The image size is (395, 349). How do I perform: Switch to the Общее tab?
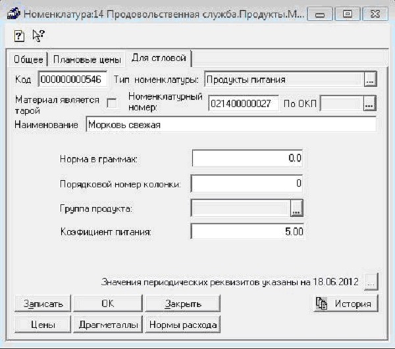[28, 59]
